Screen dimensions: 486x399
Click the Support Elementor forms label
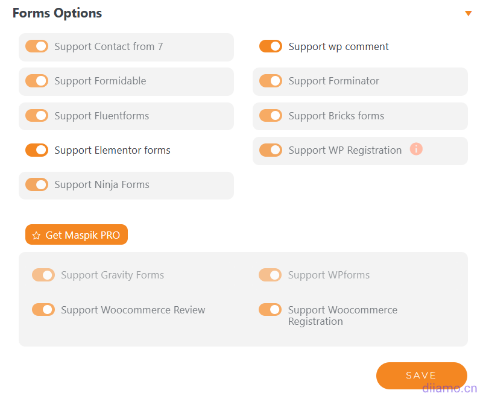coord(112,150)
